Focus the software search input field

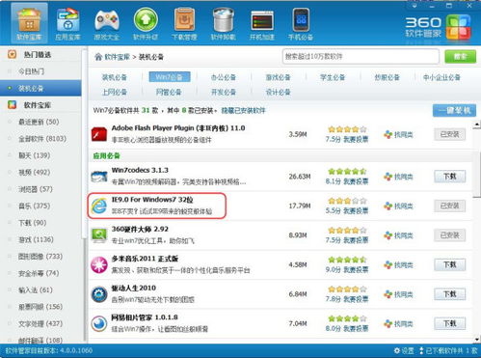coord(361,57)
